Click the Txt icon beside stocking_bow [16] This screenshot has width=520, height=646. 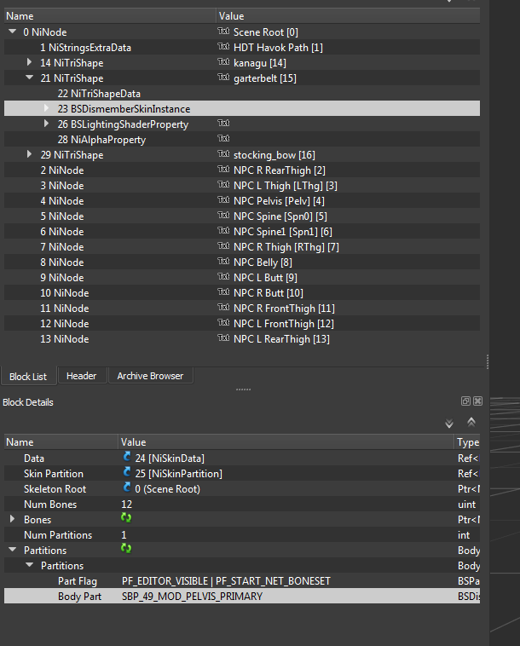(x=223, y=154)
